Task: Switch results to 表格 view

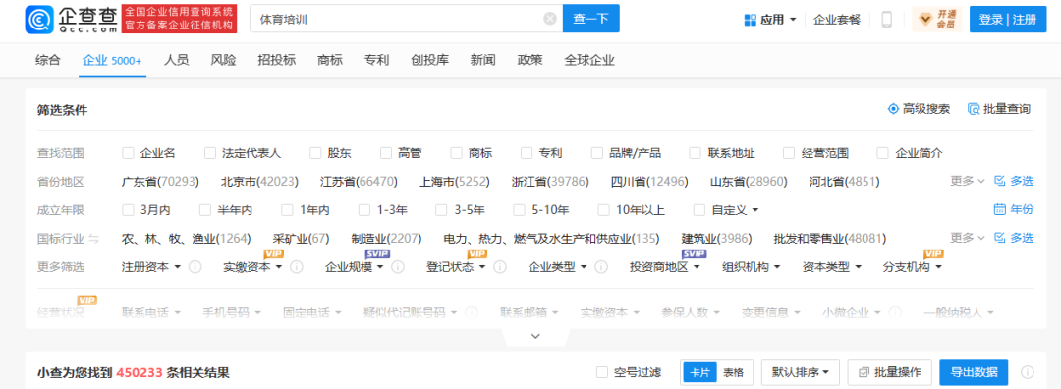Action: (733, 372)
